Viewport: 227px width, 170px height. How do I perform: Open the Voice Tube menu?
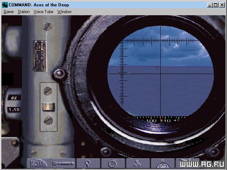pos(43,12)
